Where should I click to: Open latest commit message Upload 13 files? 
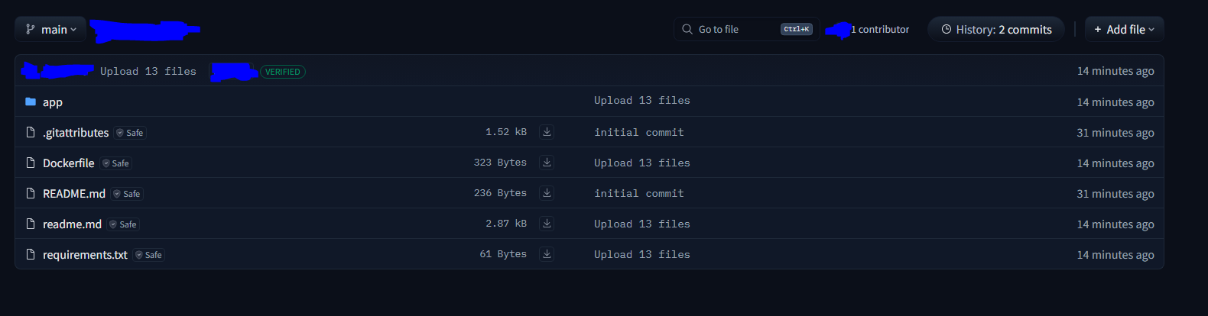(148, 71)
